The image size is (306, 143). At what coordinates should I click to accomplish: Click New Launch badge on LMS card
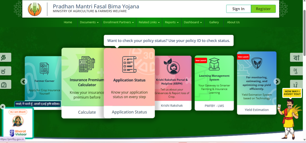tap(201, 60)
